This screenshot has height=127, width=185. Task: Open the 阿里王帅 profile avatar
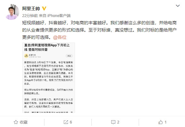coord(12,12)
